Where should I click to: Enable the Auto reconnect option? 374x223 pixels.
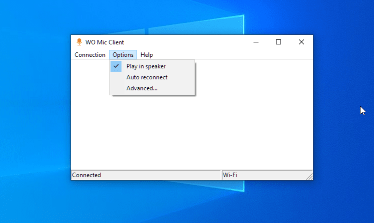(x=152, y=77)
